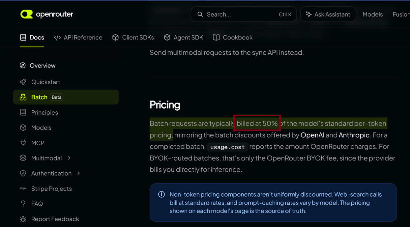Viewport: 410px width, 227px height.
Task: Click the Stripe logo icon
Action: pyautogui.click(x=23, y=188)
